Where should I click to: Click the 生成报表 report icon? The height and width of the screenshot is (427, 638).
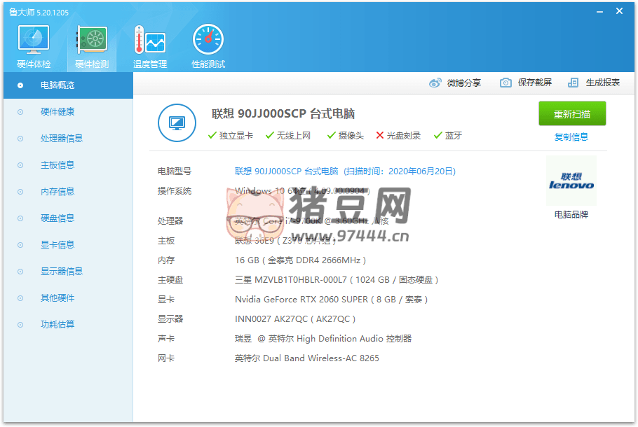point(573,83)
